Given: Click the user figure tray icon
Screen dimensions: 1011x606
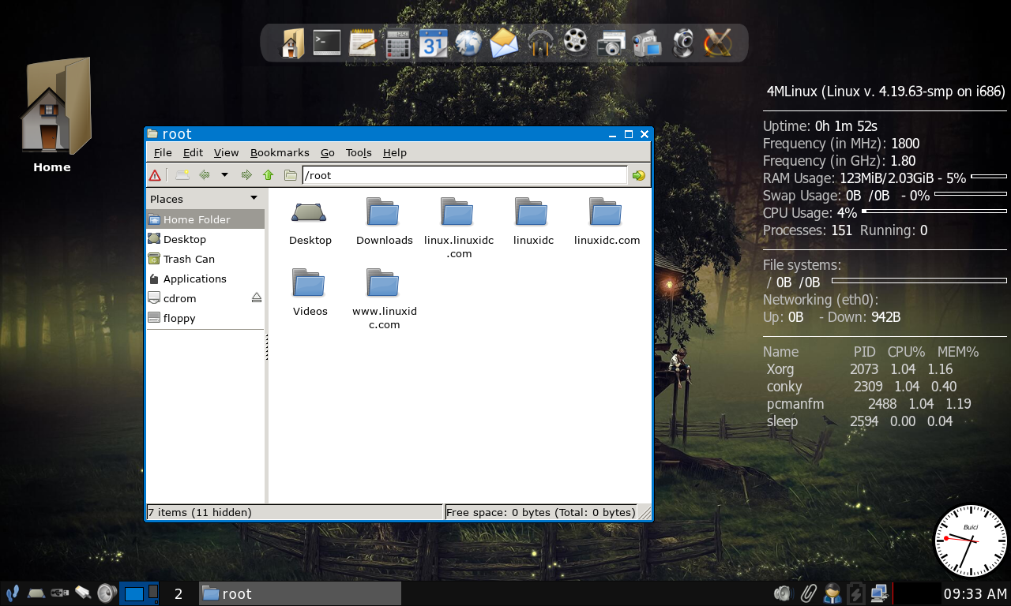Looking at the screenshot, I should (x=832, y=593).
